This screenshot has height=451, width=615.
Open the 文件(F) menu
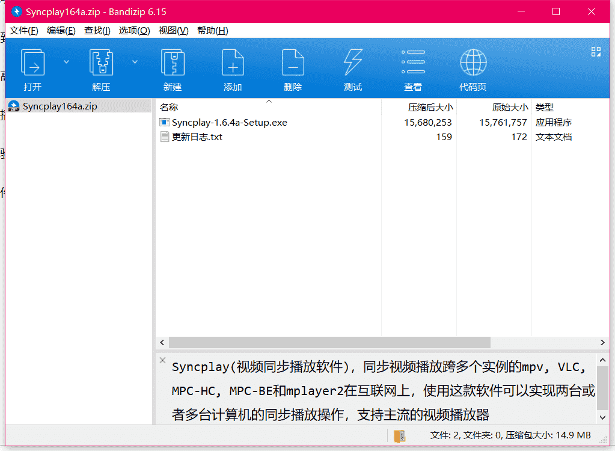point(24,31)
